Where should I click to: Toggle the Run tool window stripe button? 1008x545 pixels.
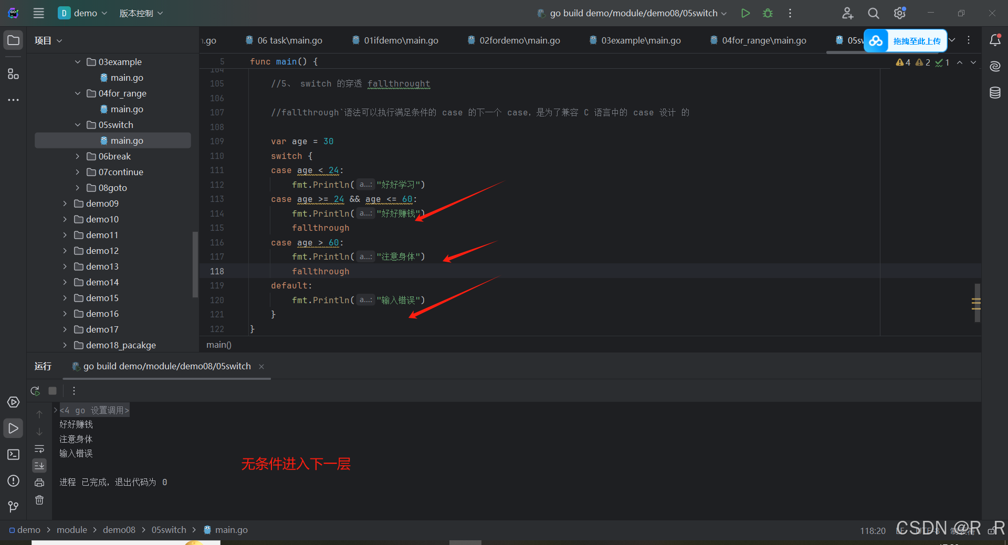click(x=13, y=428)
